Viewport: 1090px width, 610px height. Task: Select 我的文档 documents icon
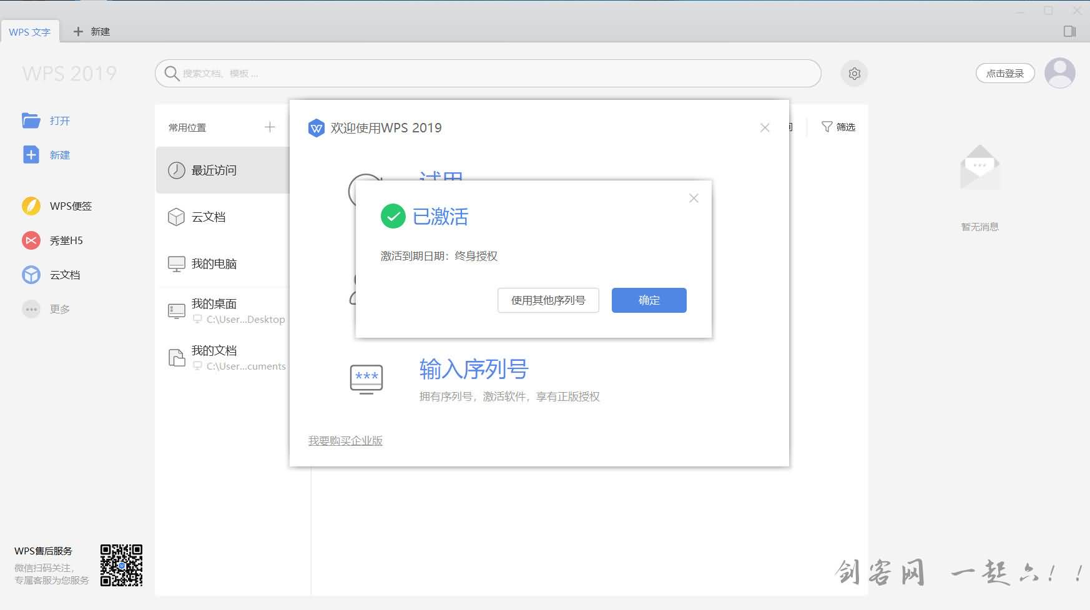(x=177, y=358)
